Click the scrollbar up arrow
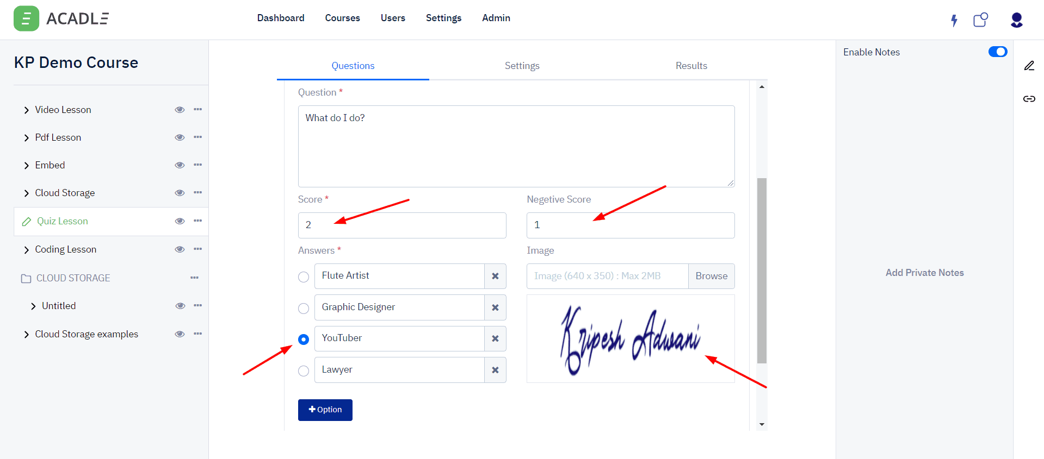The height and width of the screenshot is (459, 1044). (x=762, y=86)
